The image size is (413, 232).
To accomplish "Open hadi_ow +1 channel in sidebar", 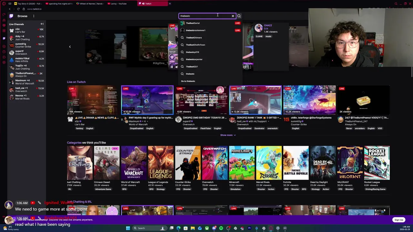I will tap(27, 90).
